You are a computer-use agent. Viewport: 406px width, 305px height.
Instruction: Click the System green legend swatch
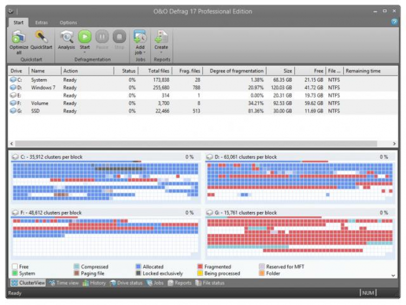[15, 273]
